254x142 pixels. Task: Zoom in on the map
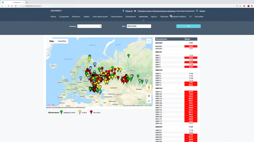149,96
